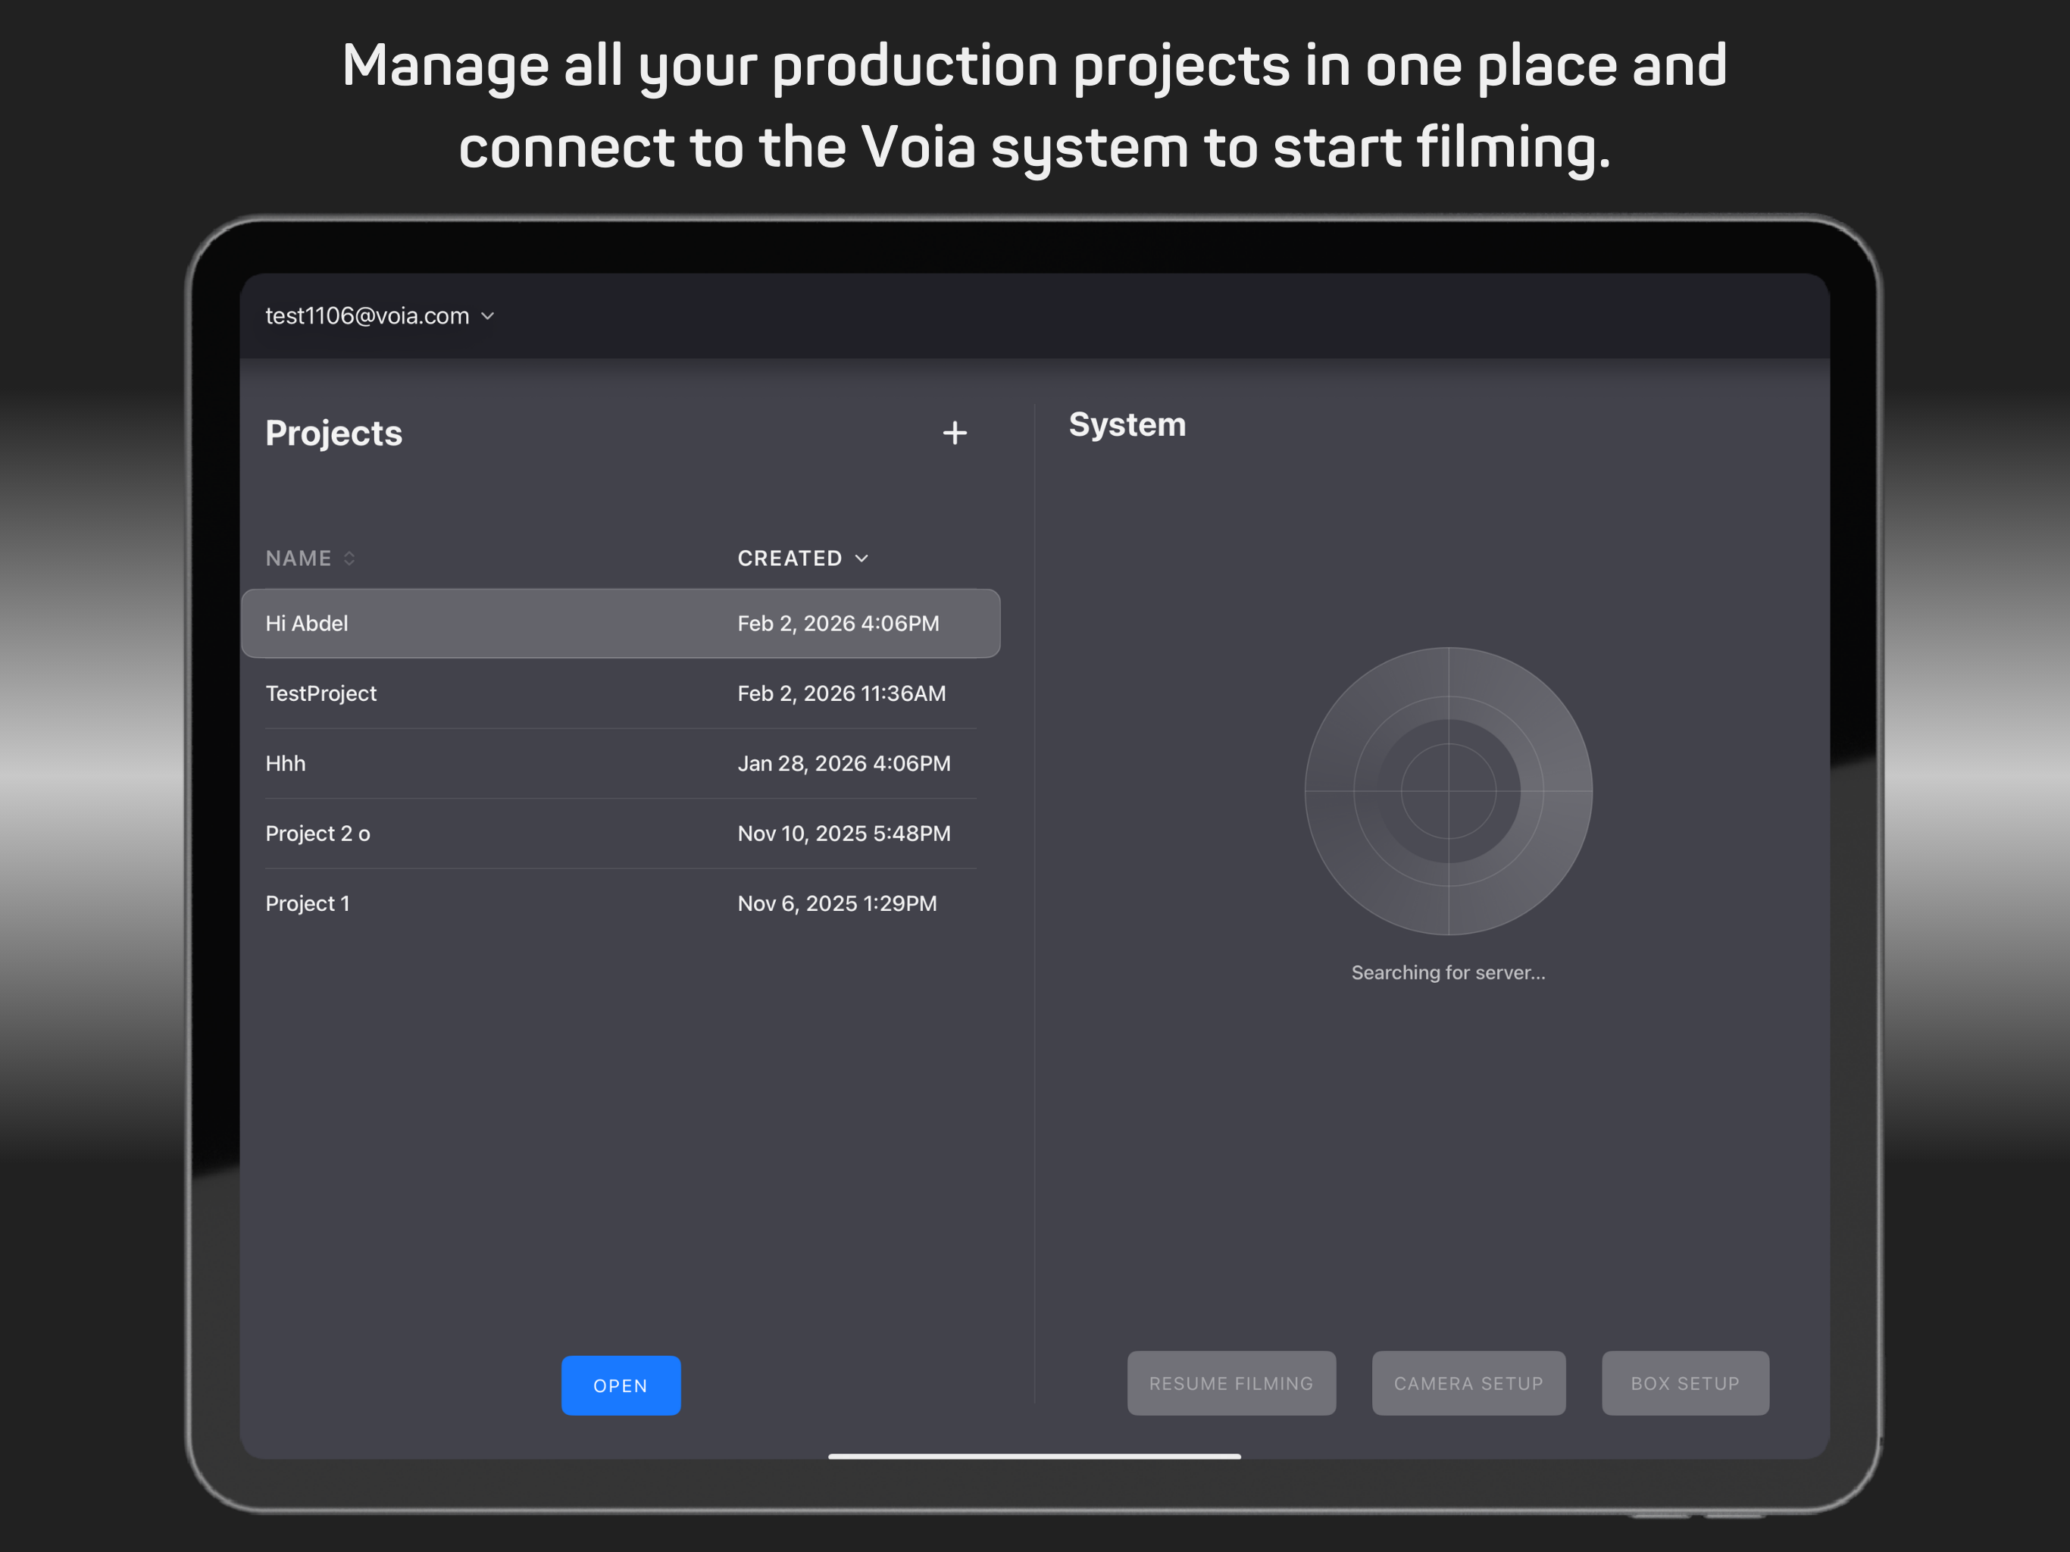Click the Feb 2, 2026 4:06PM date

tap(837, 624)
